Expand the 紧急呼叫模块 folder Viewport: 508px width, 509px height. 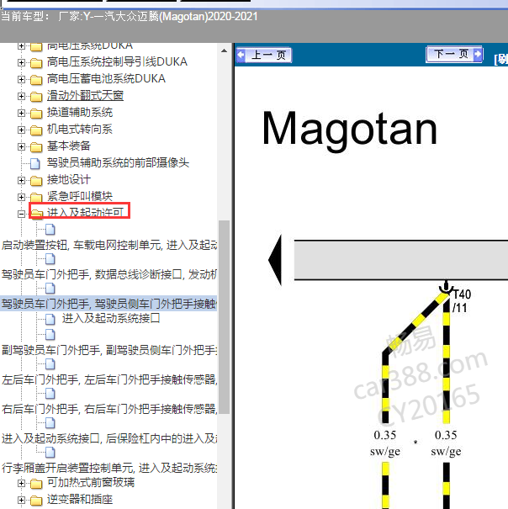(21, 197)
